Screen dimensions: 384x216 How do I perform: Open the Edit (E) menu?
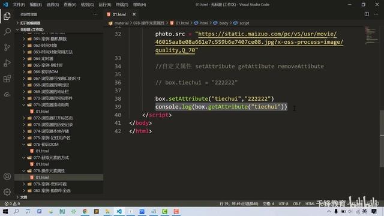pyautogui.click(x=36, y=4)
